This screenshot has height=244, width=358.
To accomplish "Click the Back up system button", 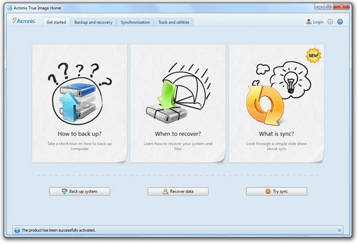I will tap(79, 192).
